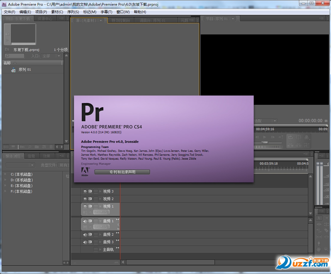Open Find magnifier in Project panel toolbar
Viewport: 331px width, 274px height.
[30, 147]
